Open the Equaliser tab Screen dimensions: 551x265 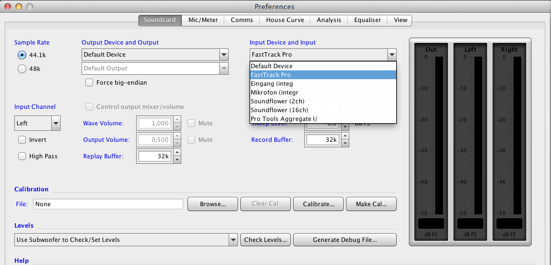(368, 20)
